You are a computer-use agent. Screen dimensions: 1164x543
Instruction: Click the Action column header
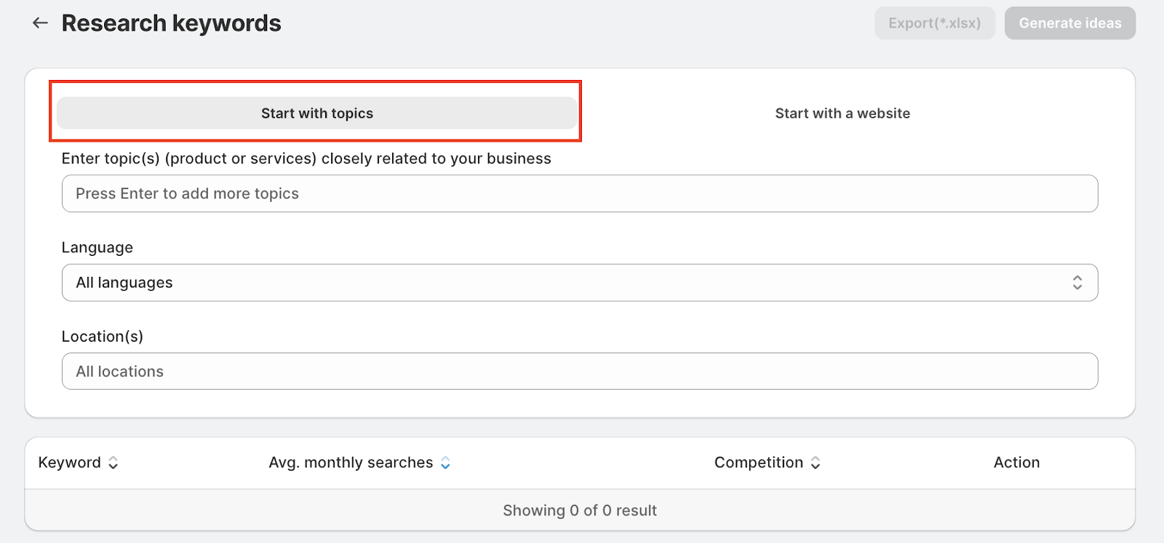pos(1016,463)
